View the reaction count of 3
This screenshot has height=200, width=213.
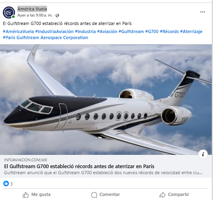coord(12,184)
